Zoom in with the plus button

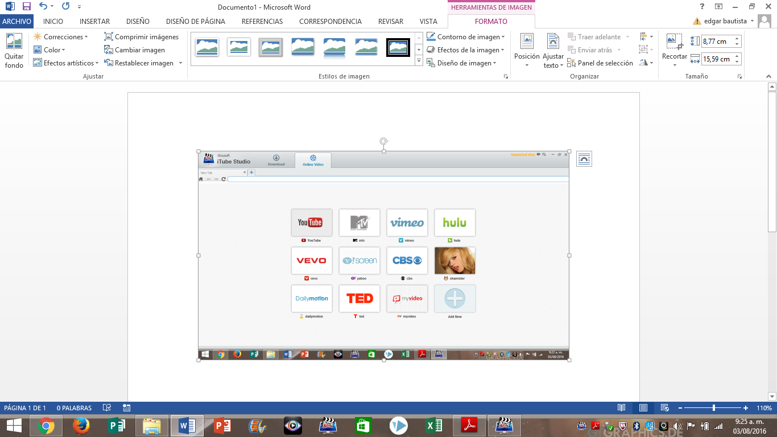pyautogui.click(x=746, y=408)
